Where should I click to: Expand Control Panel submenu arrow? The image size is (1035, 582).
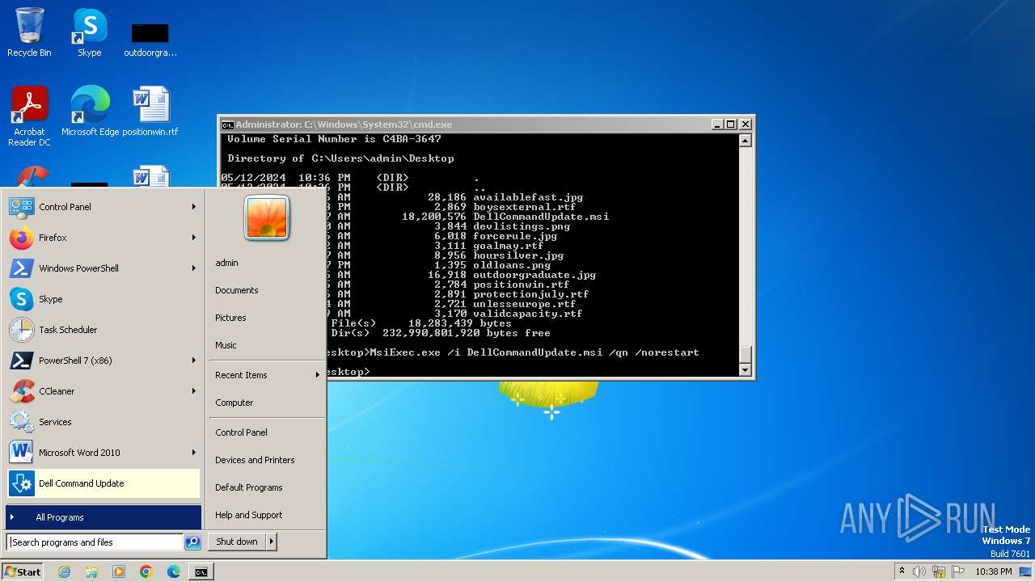194,207
